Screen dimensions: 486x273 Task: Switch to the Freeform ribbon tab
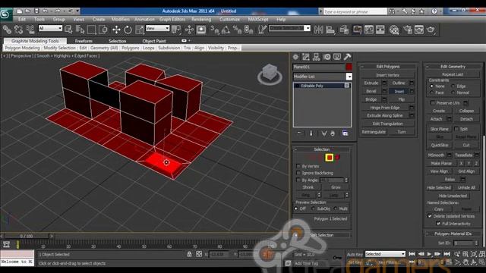pyautogui.click(x=84, y=41)
